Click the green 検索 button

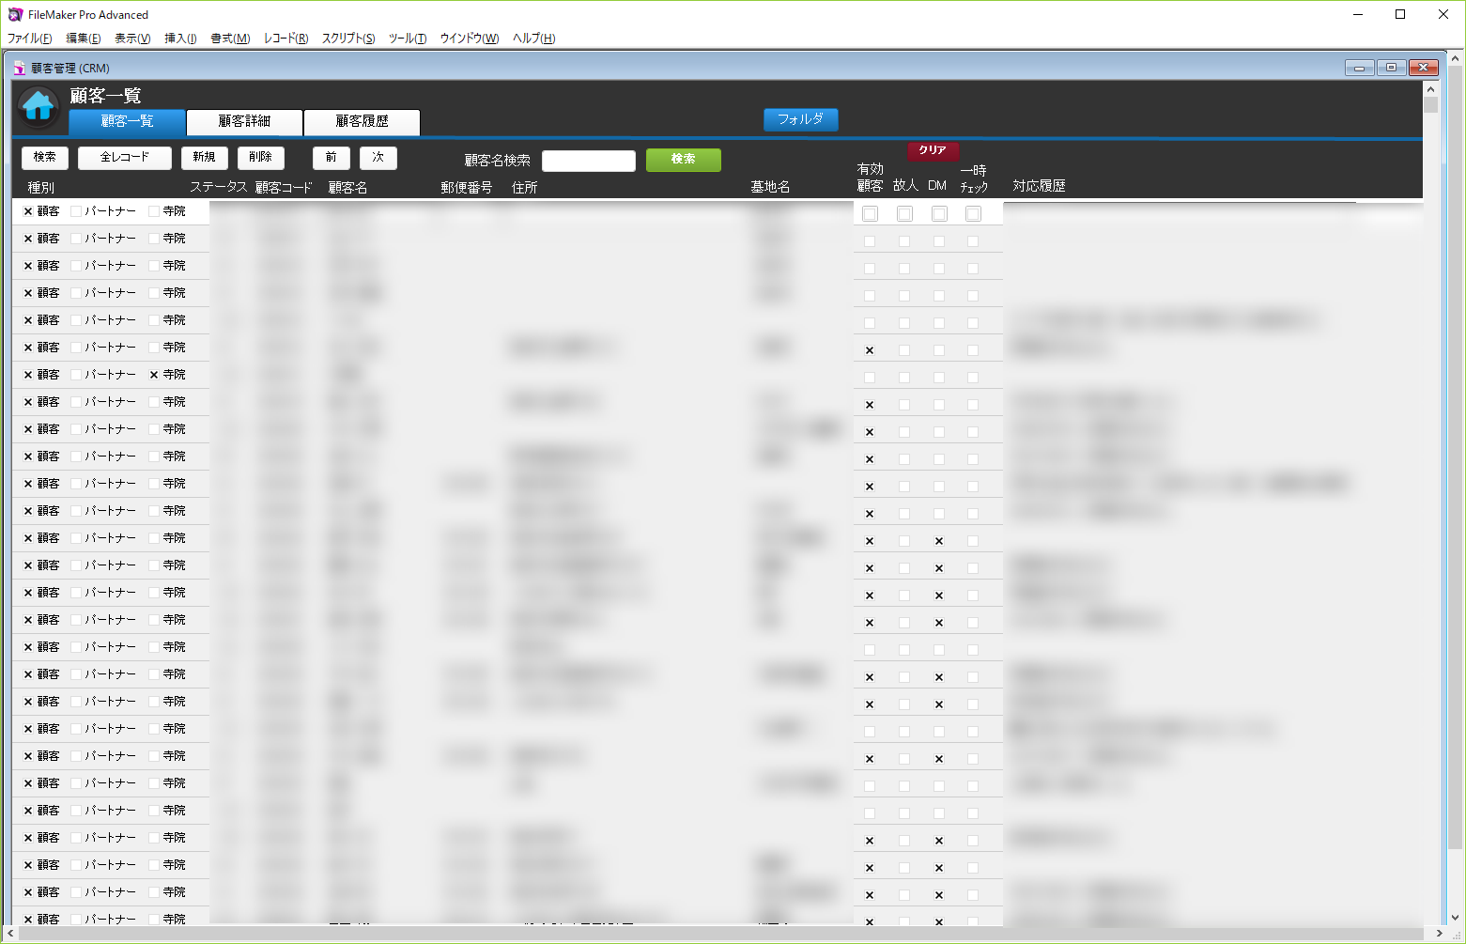(x=683, y=160)
